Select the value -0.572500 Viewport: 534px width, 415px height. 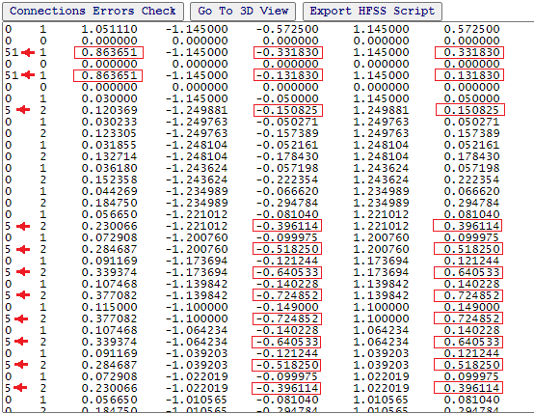pyautogui.click(x=287, y=29)
